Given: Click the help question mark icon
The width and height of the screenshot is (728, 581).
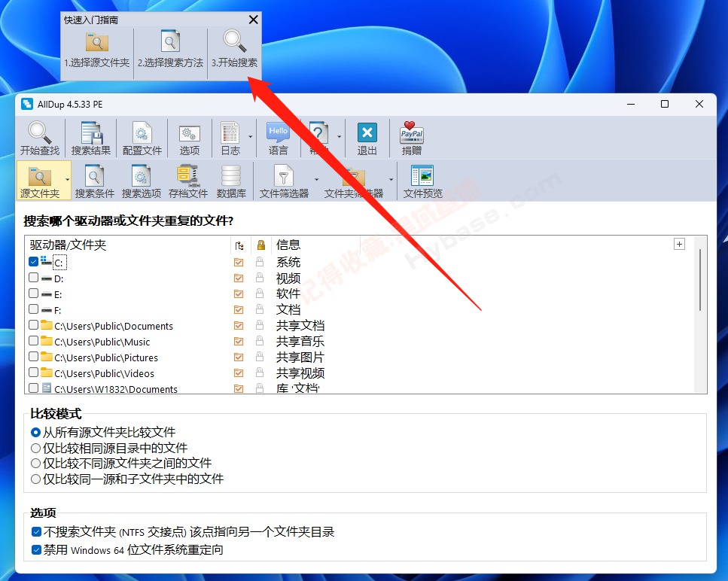Looking at the screenshot, I should point(318,133).
